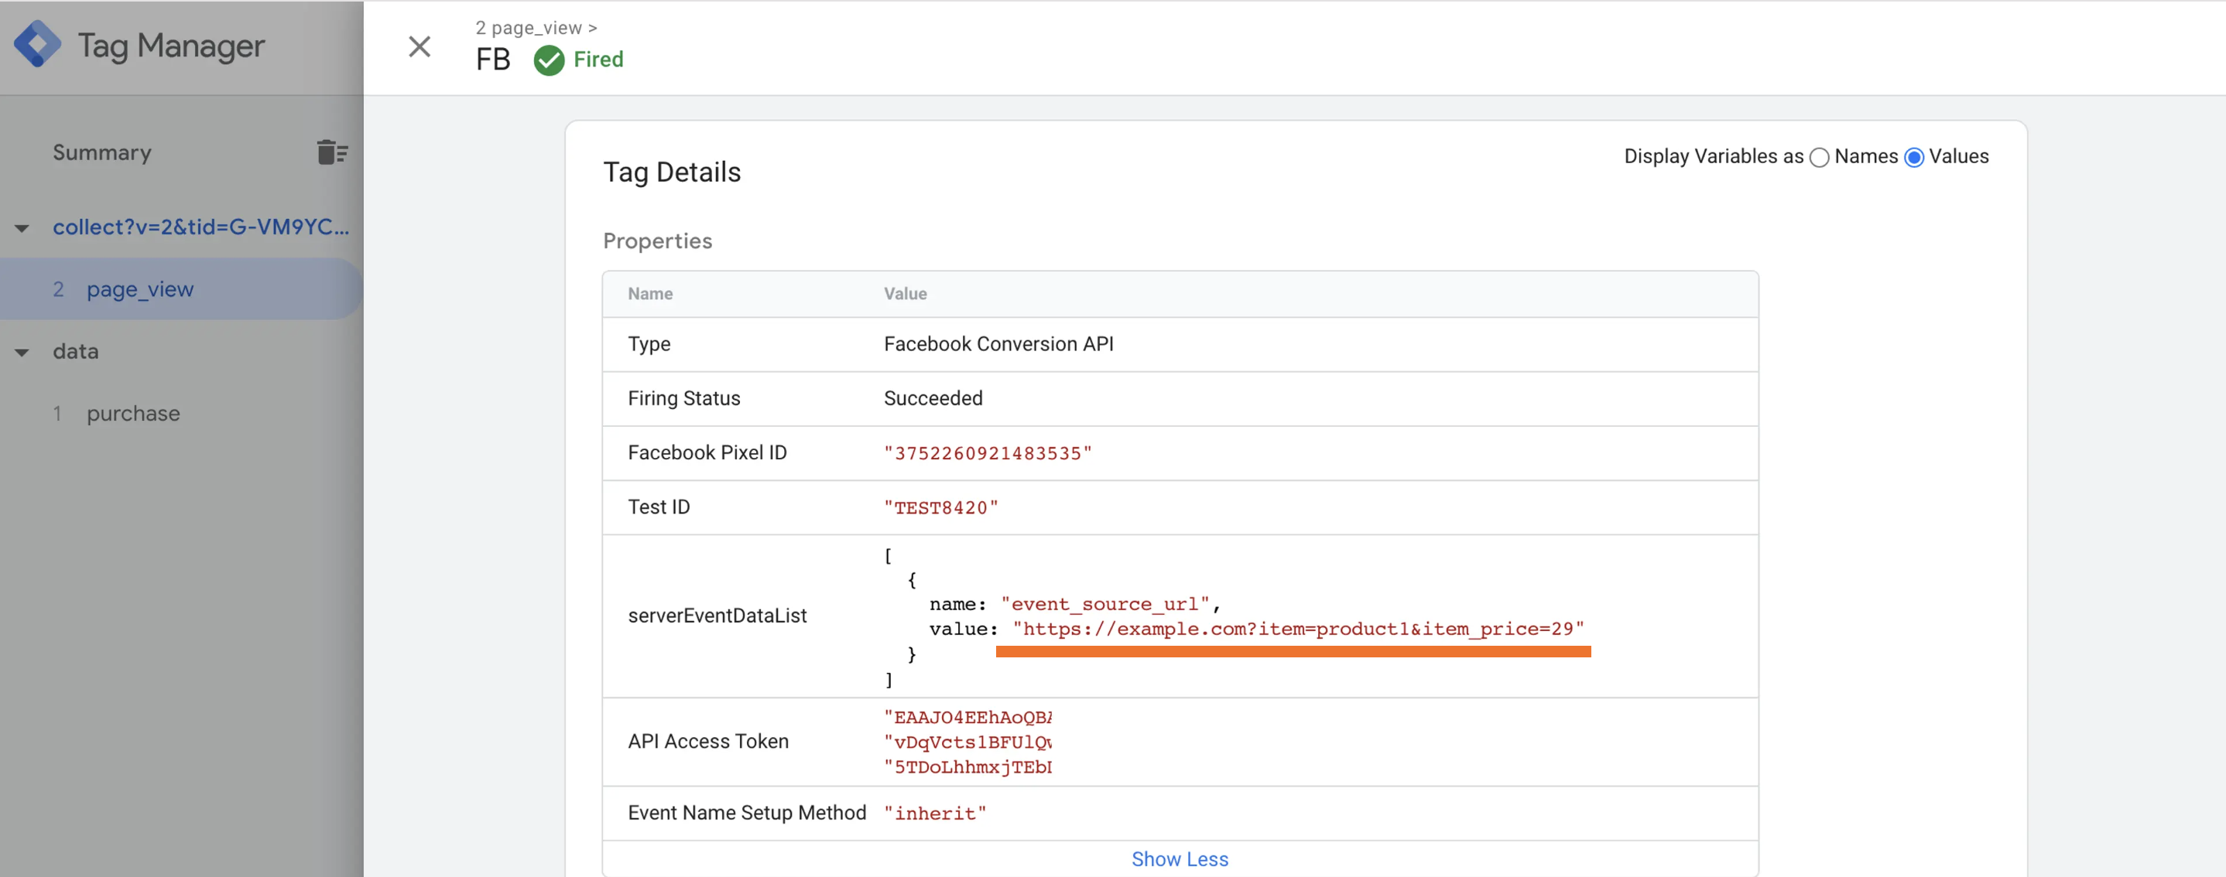Click the Facebook Pixel ID property name
This screenshot has height=877, width=2226.
[707, 453]
